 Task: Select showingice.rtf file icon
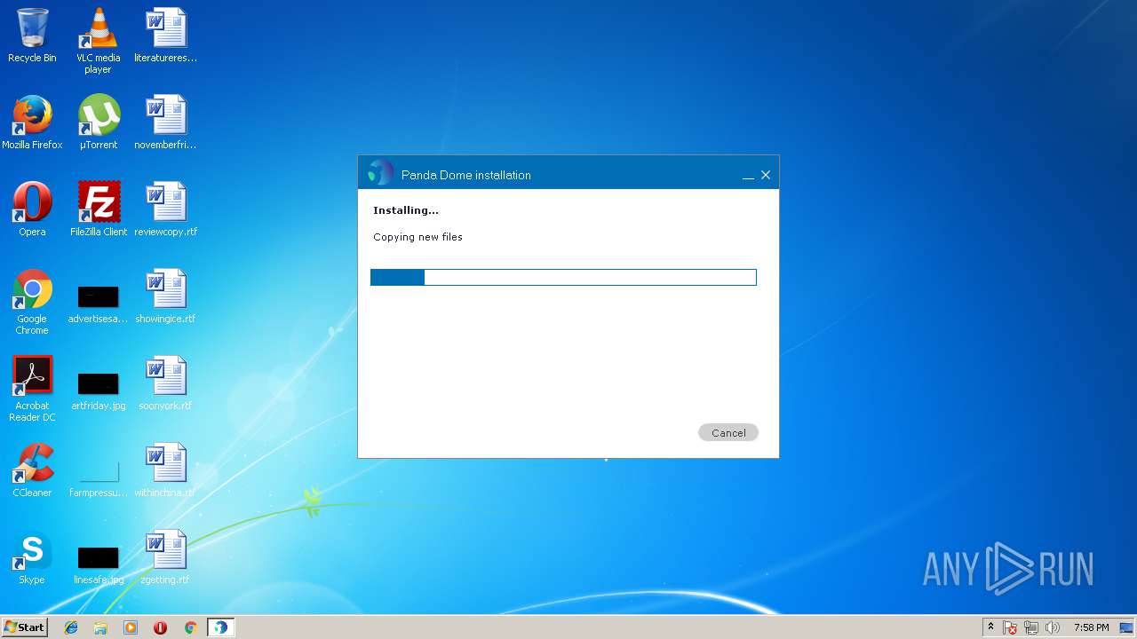165,296
